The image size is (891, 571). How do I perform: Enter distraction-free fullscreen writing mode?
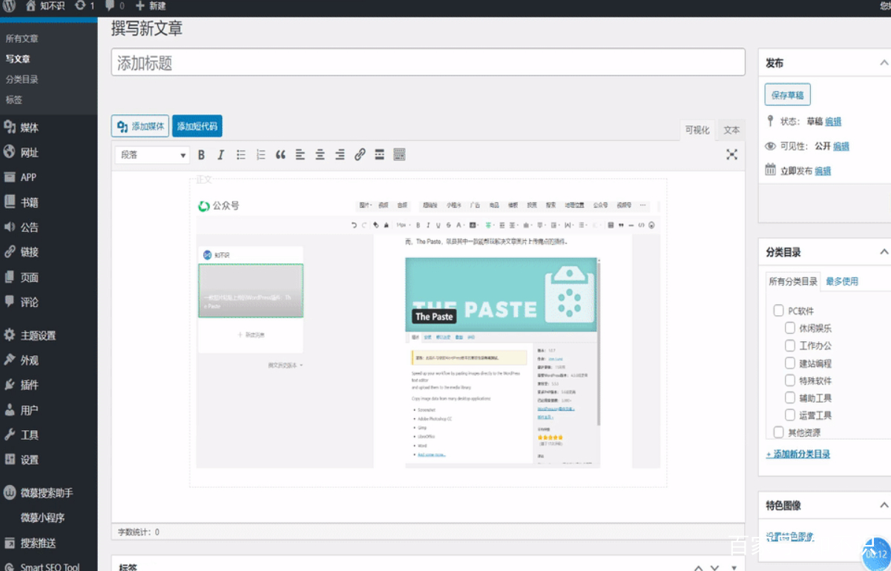click(731, 154)
